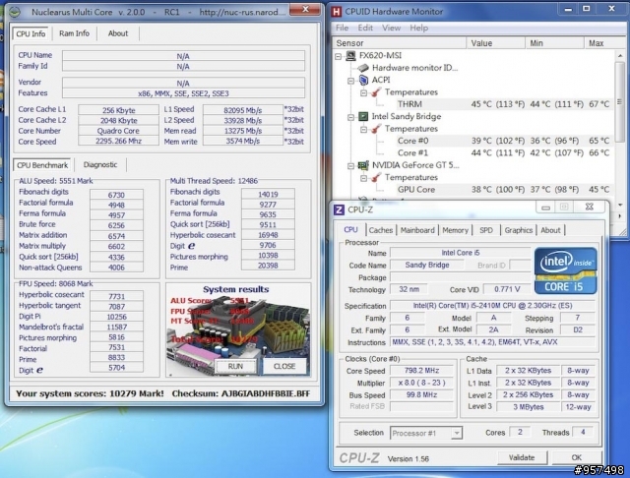630x478 pixels.
Task: Collapse ACPI Temperatures branch
Action: point(363,93)
